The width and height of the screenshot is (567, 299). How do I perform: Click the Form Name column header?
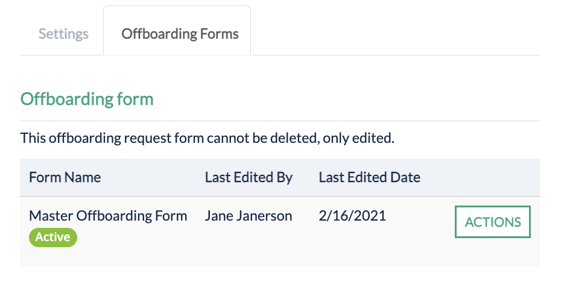point(65,177)
